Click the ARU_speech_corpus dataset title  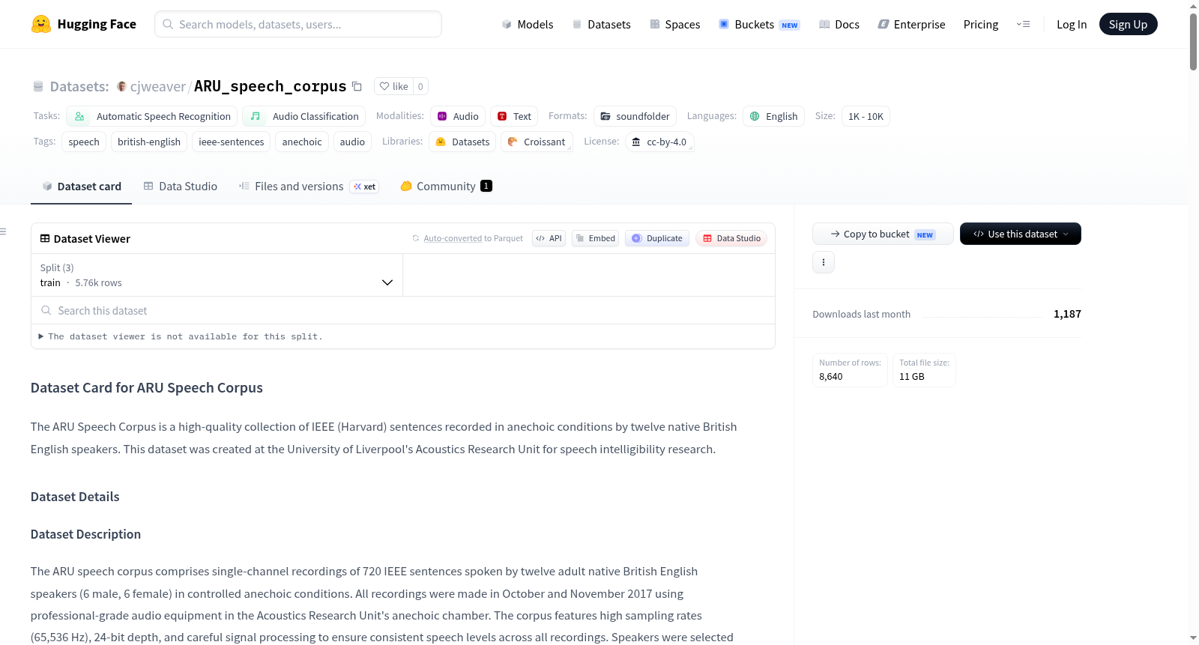click(271, 86)
